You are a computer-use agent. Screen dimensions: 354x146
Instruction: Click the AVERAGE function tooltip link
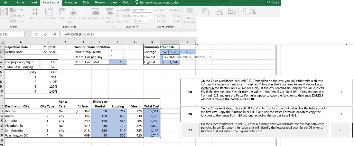(171, 57)
